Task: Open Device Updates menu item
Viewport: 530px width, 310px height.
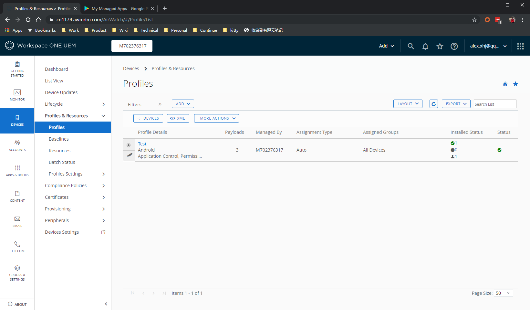Action: tap(61, 92)
